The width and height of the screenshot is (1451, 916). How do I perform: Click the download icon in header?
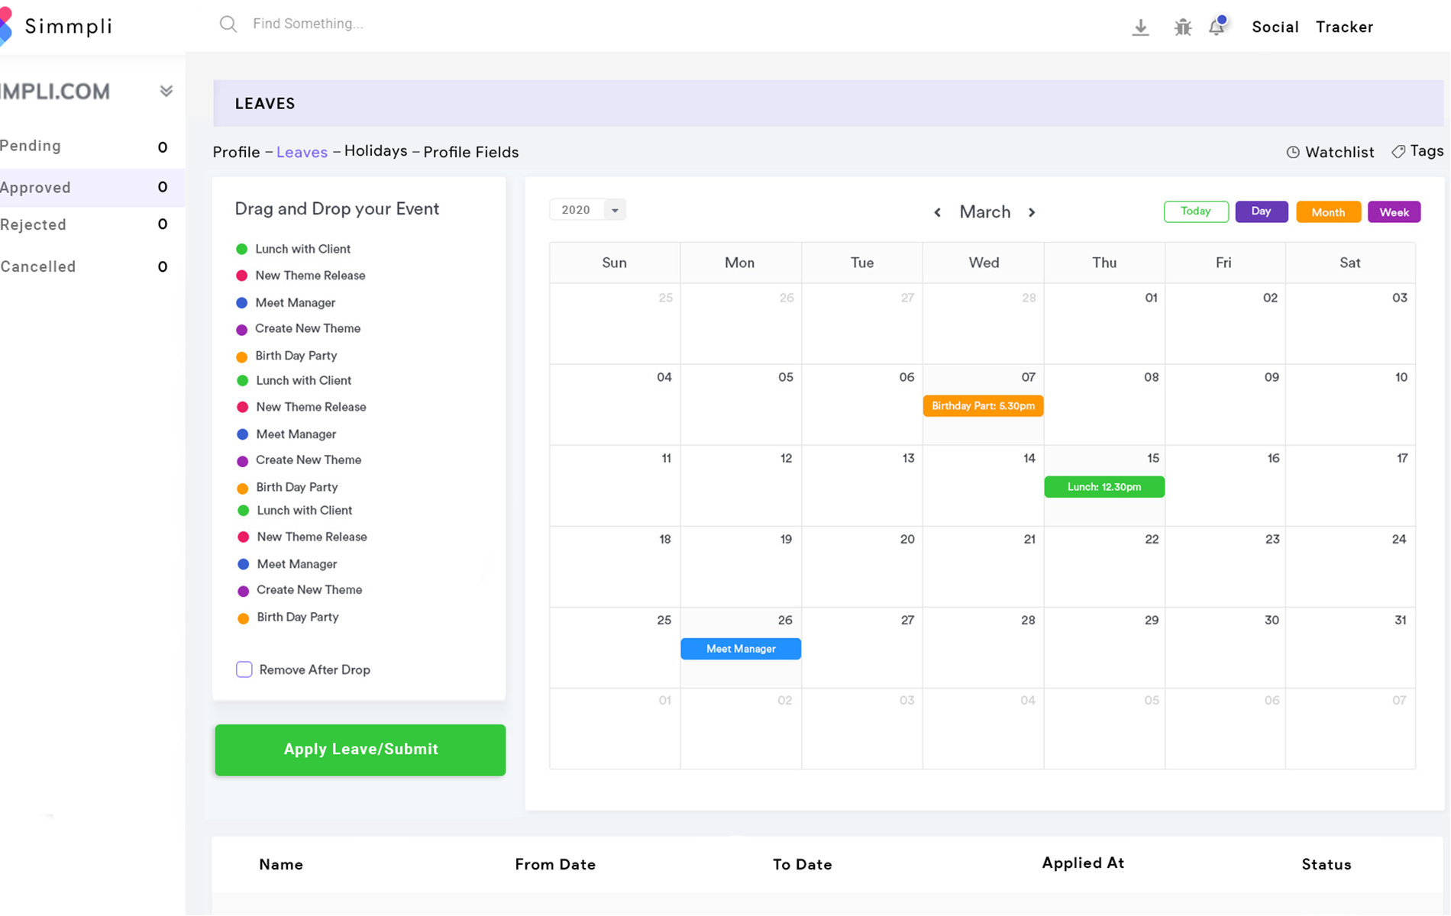click(1140, 27)
